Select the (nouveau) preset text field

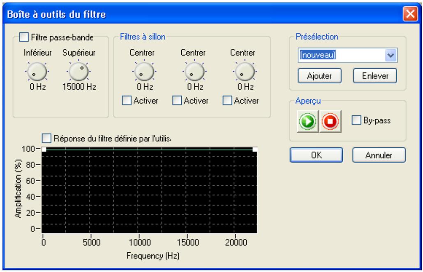click(x=342, y=55)
